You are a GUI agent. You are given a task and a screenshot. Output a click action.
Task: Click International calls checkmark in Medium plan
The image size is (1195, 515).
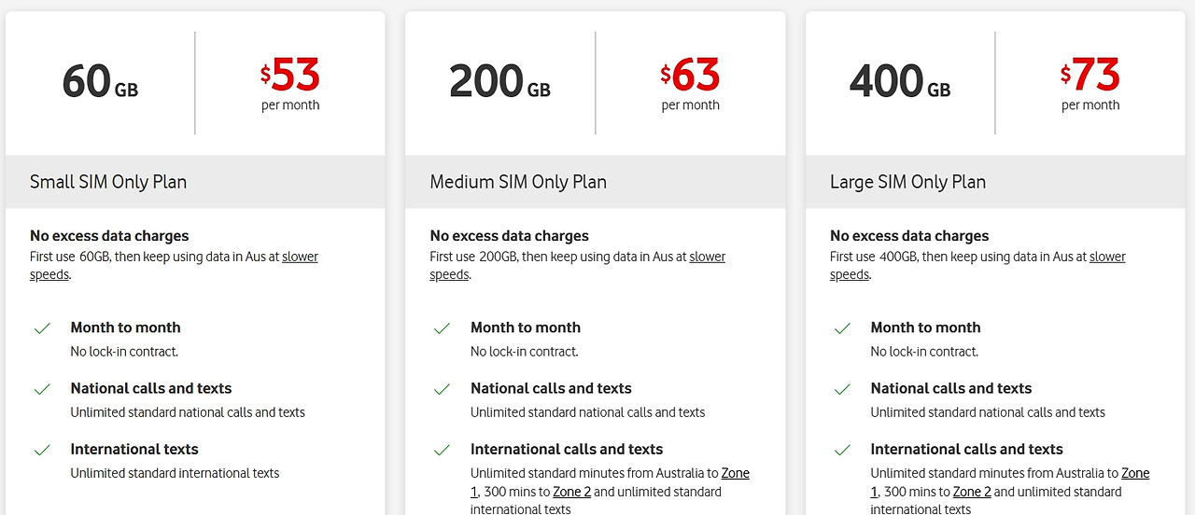tap(442, 450)
